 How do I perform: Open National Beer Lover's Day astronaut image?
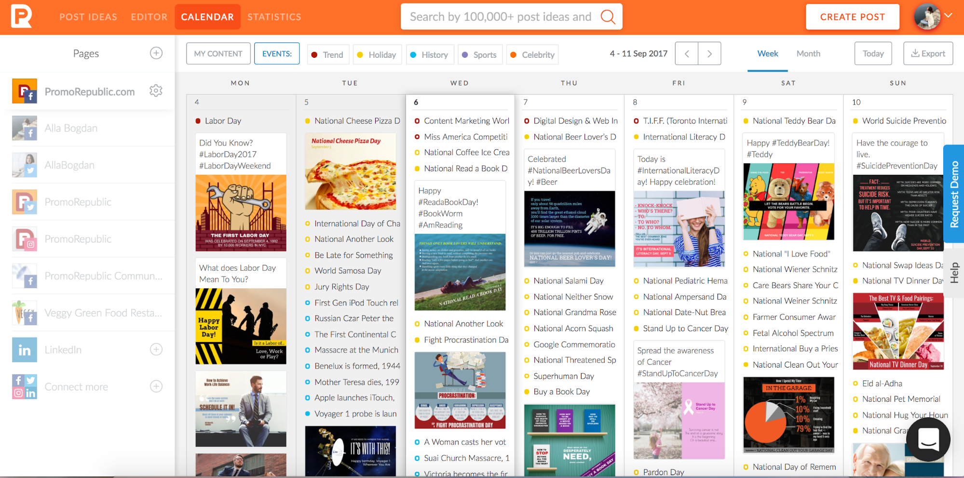pyautogui.click(x=570, y=229)
